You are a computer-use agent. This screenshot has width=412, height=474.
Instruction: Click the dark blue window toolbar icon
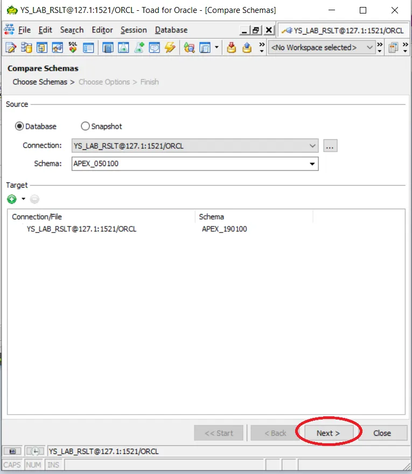click(108, 48)
